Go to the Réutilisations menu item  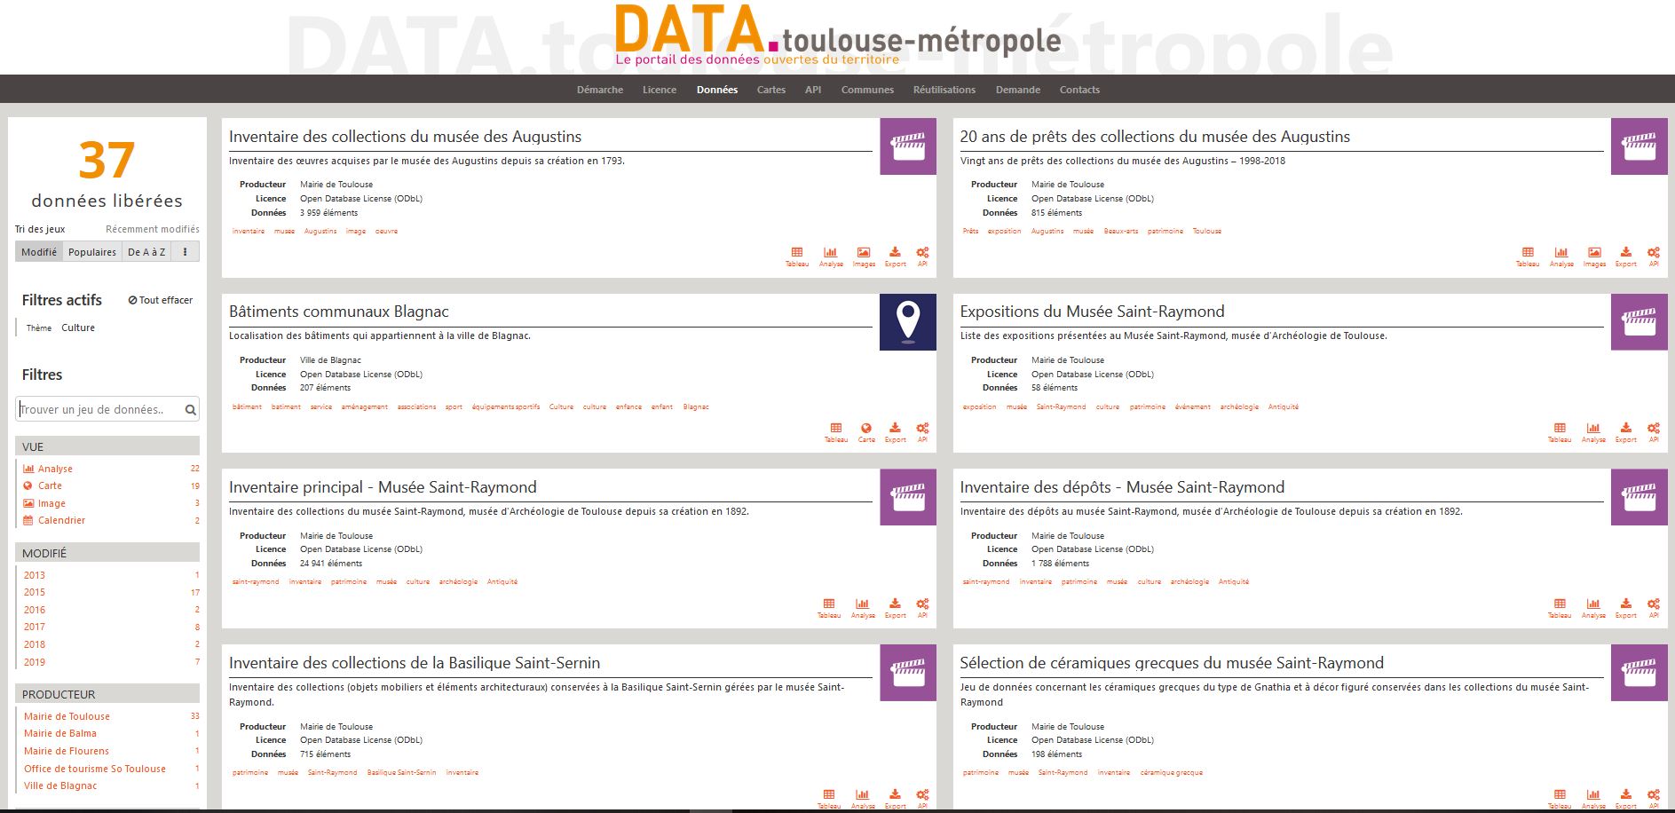(x=944, y=90)
